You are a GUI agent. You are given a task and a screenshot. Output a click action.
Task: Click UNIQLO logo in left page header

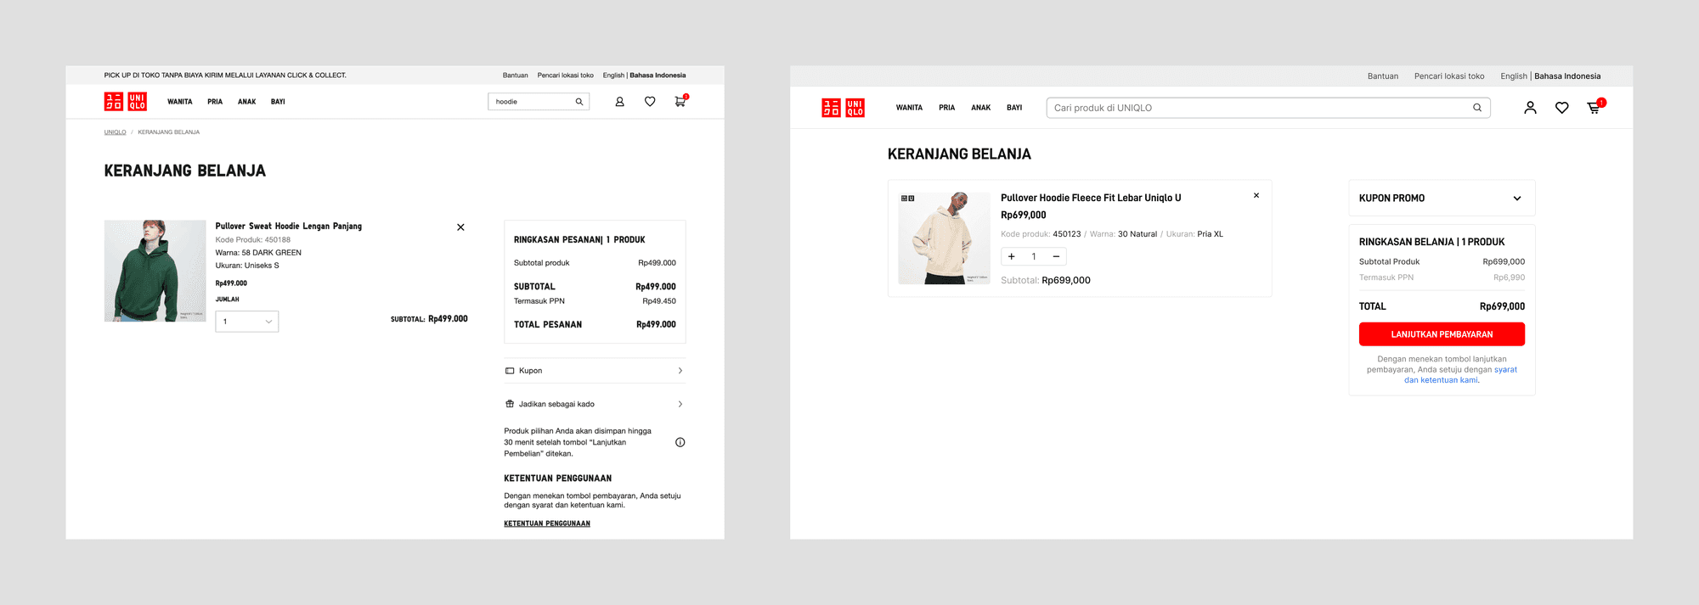click(x=126, y=102)
